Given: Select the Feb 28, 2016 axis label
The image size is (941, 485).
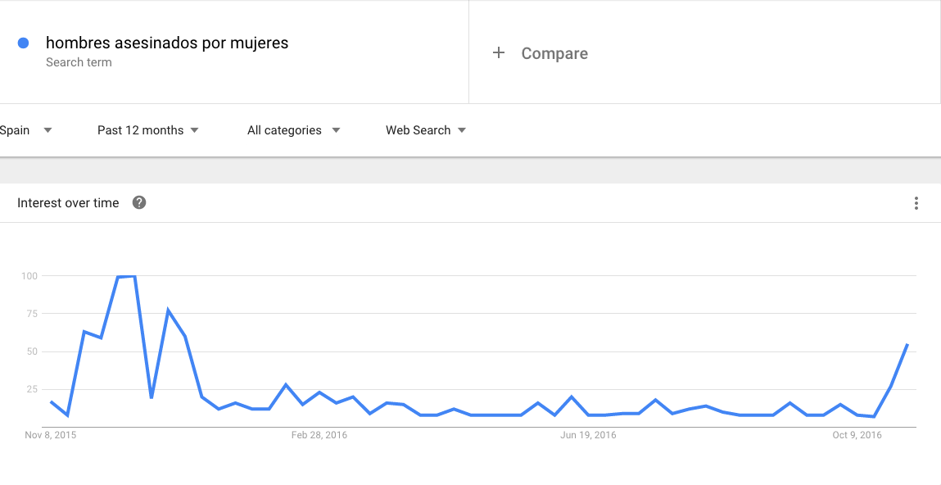Looking at the screenshot, I should (x=319, y=435).
